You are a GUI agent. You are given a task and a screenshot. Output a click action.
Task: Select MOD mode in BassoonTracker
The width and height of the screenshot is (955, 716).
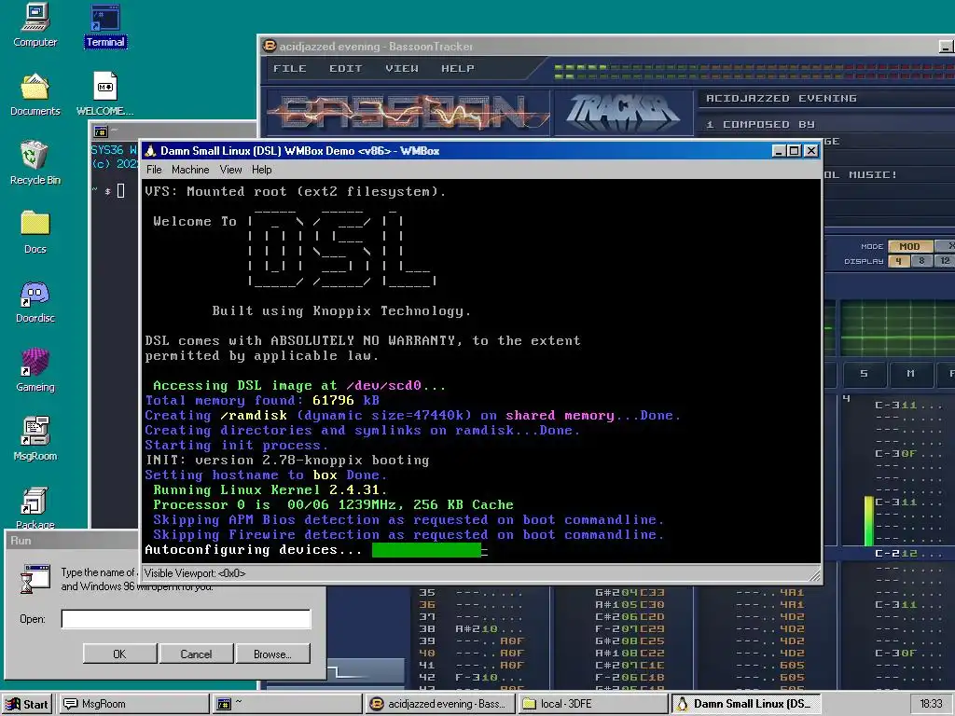point(909,246)
